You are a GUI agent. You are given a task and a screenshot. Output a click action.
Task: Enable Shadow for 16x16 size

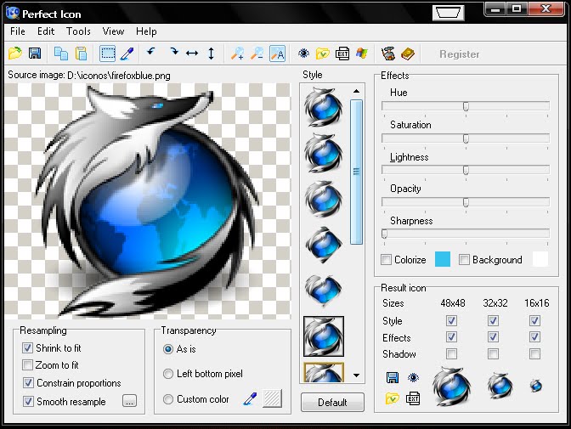(x=534, y=353)
